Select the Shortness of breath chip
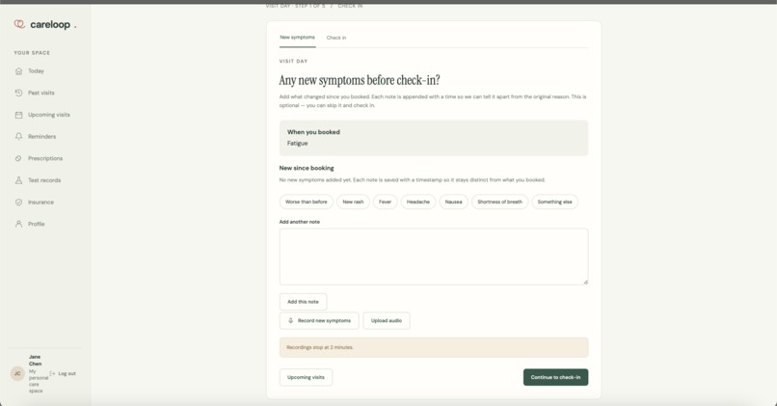This screenshot has height=406, width=777. pyautogui.click(x=499, y=202)
